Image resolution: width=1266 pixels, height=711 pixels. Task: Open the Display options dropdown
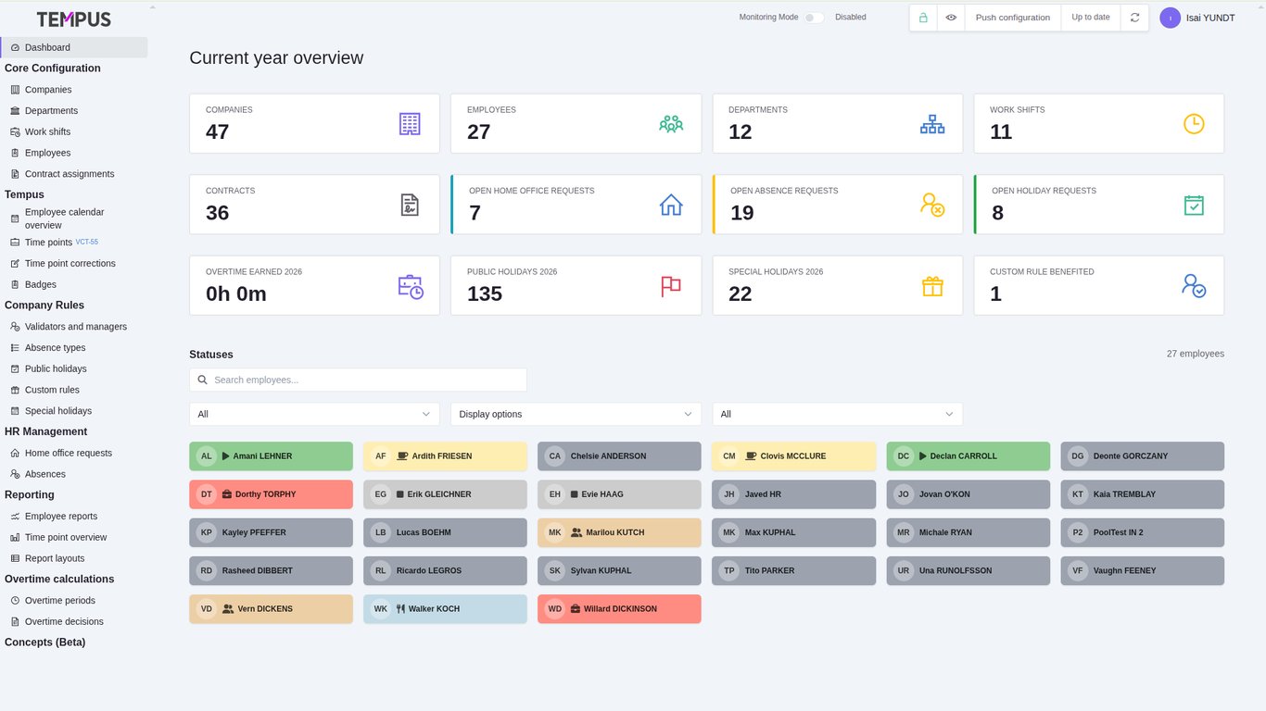[576, 414]
